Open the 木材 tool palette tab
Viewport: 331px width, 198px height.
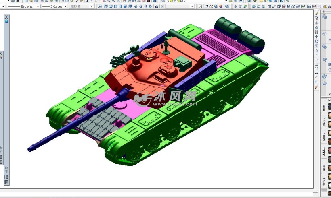coord(324,151)
